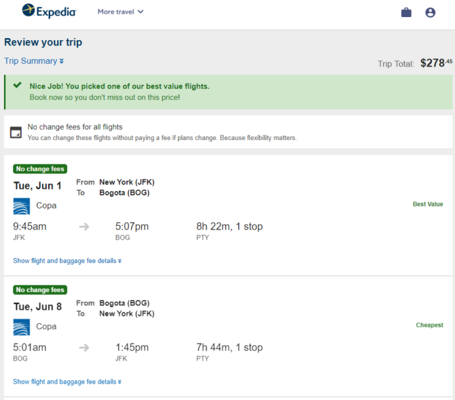Click the No change fees badge on Jun 1 flight
Image resolution: width=455 pixels, height=400 pixels.
40,169
